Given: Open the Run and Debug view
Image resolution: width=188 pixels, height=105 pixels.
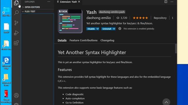Looking at the screenshot, I should coord(16,33).
